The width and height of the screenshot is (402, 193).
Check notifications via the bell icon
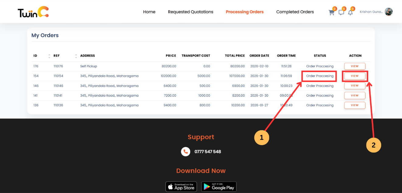[351, 12]
